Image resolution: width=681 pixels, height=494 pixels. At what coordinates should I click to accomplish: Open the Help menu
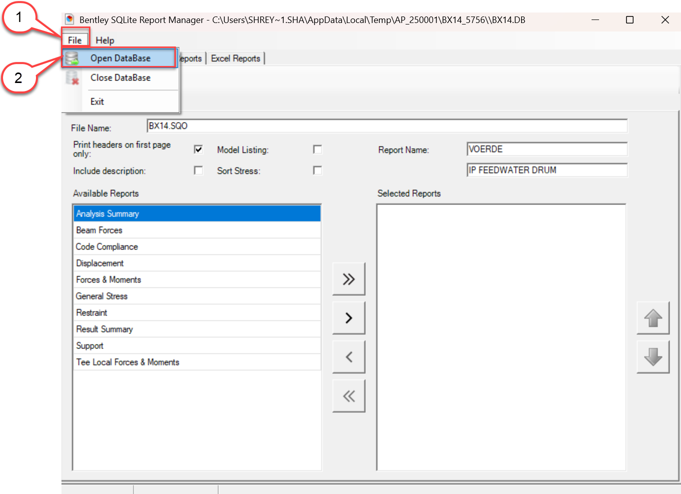(x=105, y=40)
